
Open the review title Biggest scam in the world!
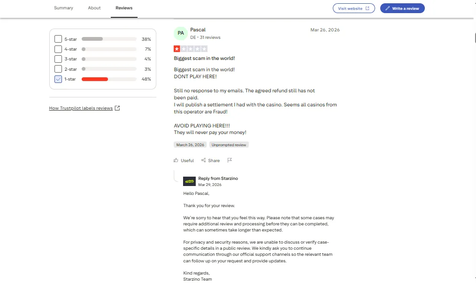204,58
